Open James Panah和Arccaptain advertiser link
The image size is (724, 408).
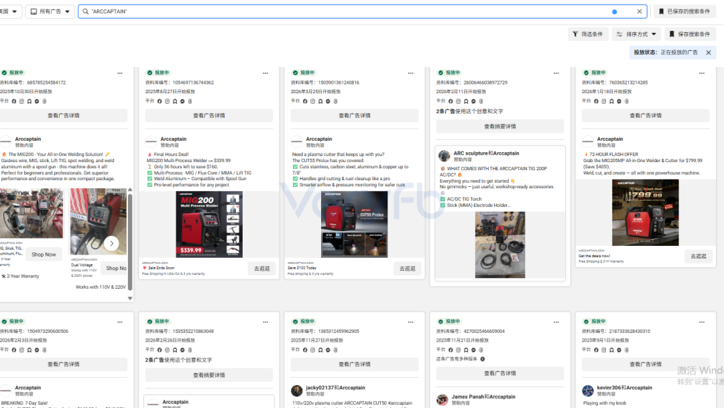(483, 397)
